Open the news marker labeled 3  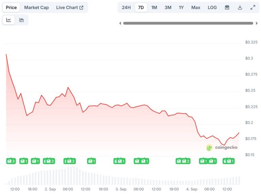[11, 161]
